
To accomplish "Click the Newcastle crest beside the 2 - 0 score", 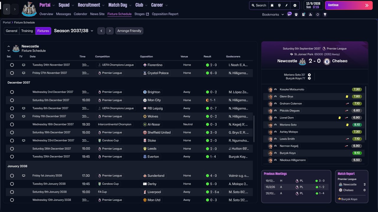I will [302, 61].
